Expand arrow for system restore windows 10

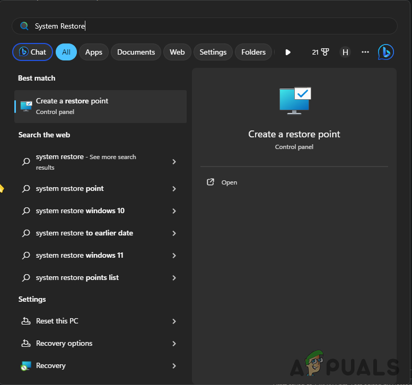click(x=174, y=211)
